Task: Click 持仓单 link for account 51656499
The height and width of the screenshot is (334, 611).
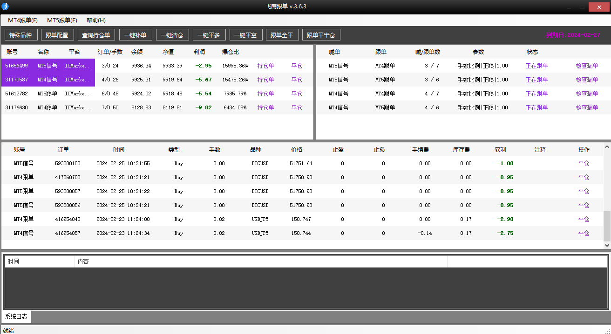Action: pyautogui.click(x=265, y=66)
